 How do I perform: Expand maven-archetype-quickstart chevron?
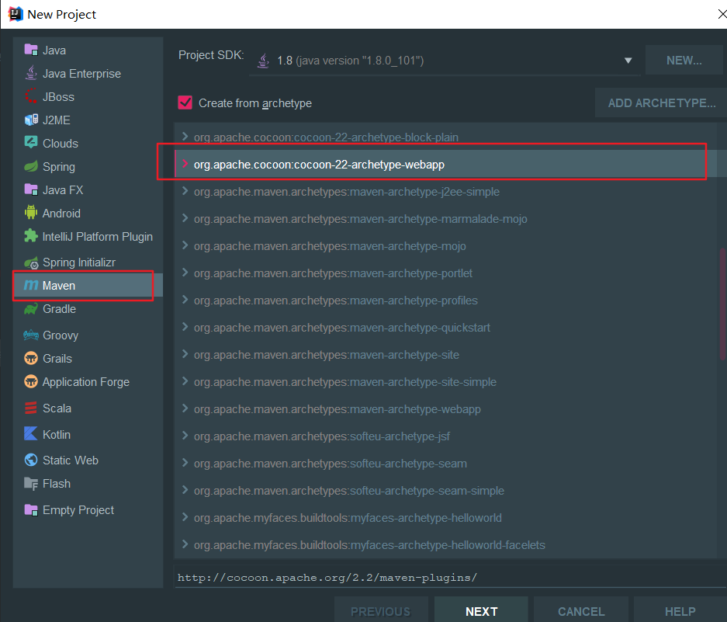point(185,327)
